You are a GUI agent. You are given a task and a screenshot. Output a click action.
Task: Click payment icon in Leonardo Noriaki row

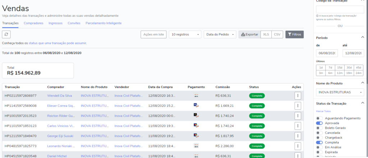pyautogui.click(x=196, y=145)
